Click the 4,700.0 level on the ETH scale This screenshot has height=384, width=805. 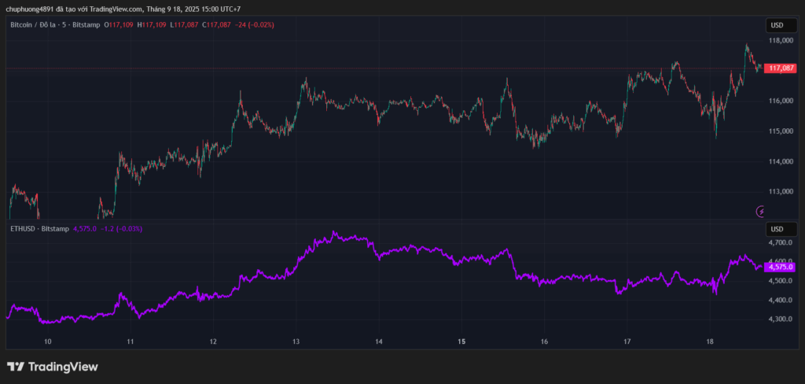[781, 243]
